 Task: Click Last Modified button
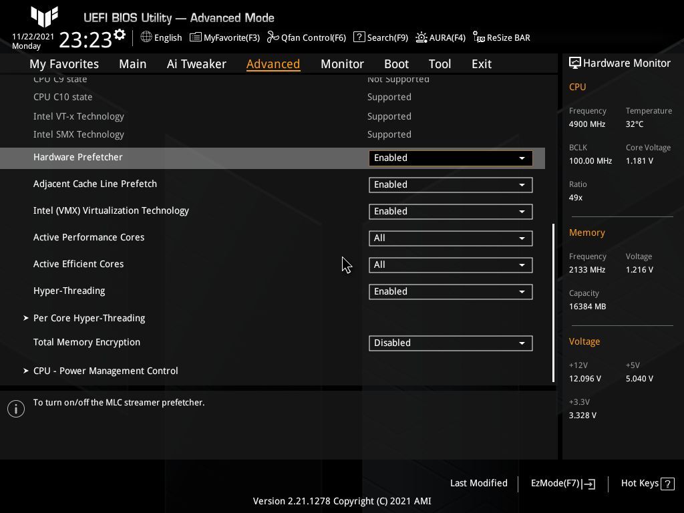pyautogui.click(x=478, y=483)
